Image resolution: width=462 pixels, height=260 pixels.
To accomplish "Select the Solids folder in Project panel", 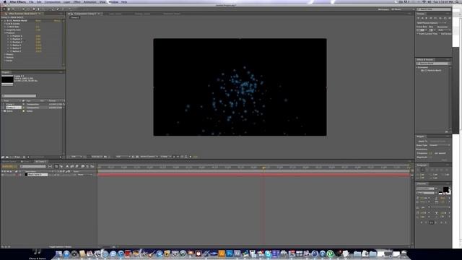I will coord(9,111).
